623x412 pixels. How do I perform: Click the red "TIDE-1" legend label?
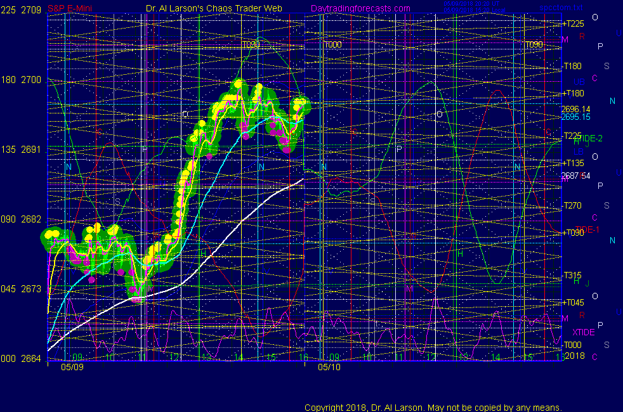(587, 230)
